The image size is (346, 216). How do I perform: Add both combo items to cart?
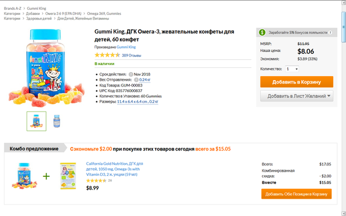click(296, 194)
